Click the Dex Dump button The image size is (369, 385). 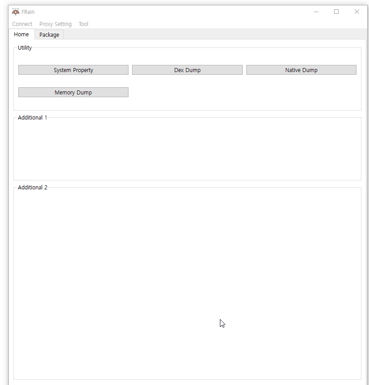click(187, 70)
